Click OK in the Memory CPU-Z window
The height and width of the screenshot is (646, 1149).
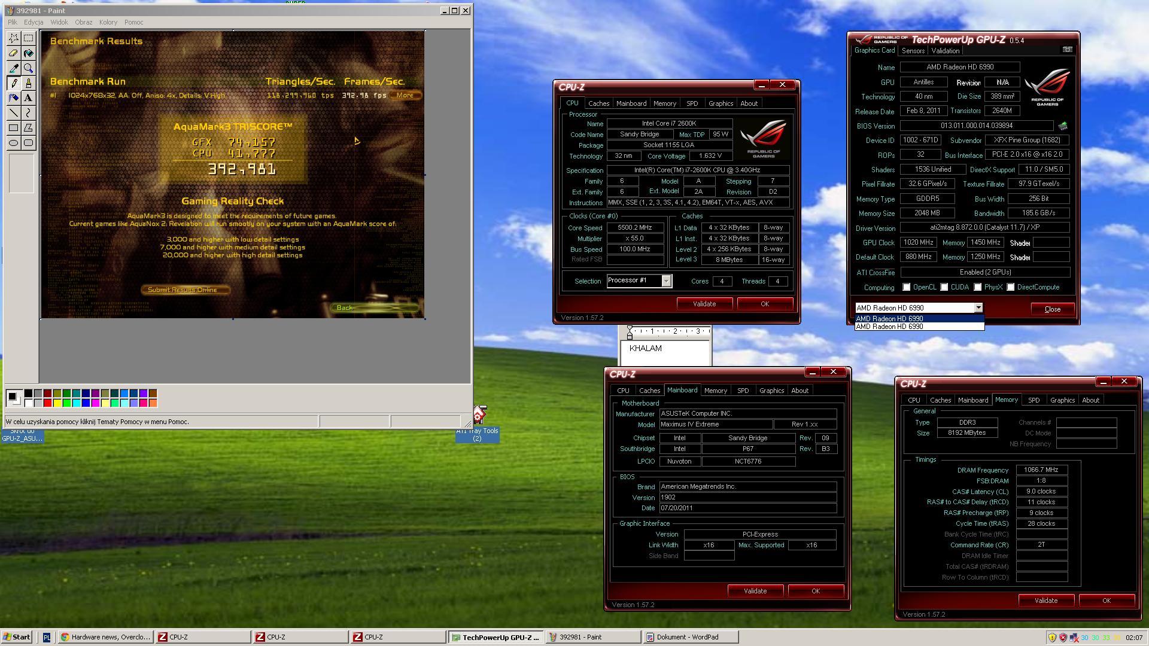pyautogui.click(x=1107, y=601)
